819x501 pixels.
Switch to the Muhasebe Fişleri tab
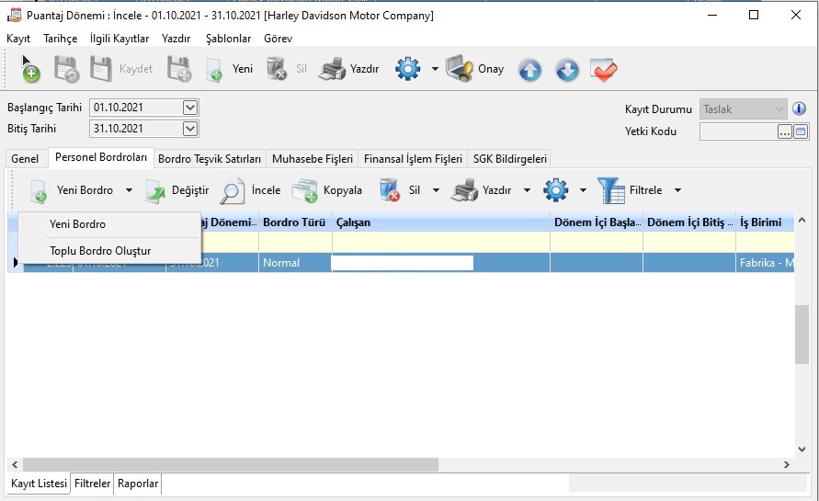point(313,159)
